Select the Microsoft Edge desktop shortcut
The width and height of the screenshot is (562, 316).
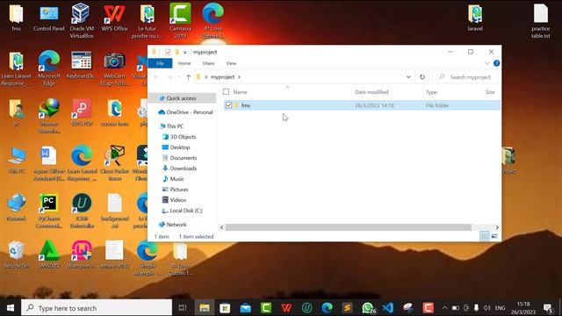click(x=49, y=68)
